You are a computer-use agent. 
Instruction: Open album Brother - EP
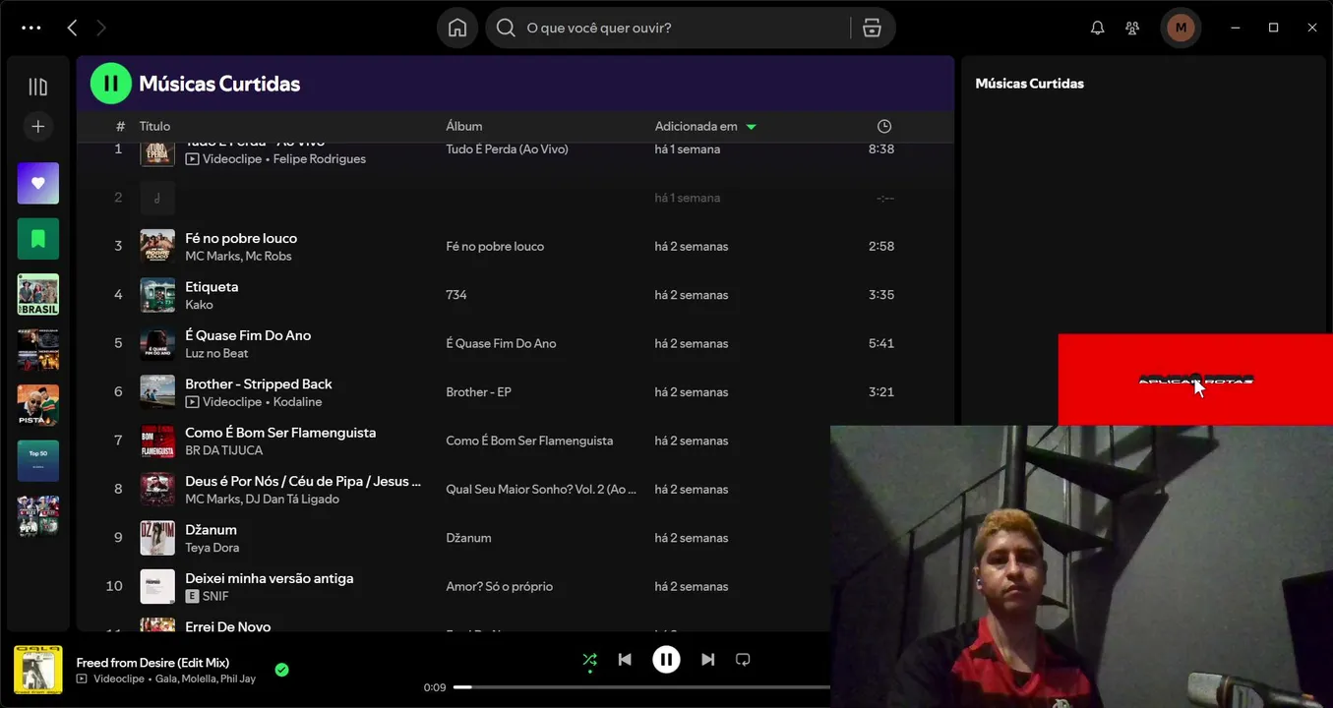pyautogui.click(x=478, y=392)
